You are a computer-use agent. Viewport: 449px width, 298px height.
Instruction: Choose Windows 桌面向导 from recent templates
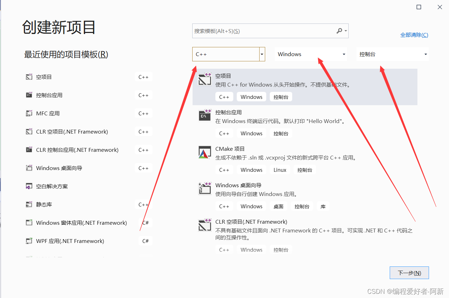[89, 168]
